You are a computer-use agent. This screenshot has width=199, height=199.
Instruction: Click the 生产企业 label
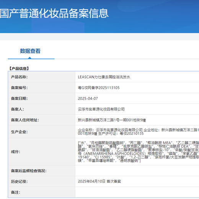[19, 132]
